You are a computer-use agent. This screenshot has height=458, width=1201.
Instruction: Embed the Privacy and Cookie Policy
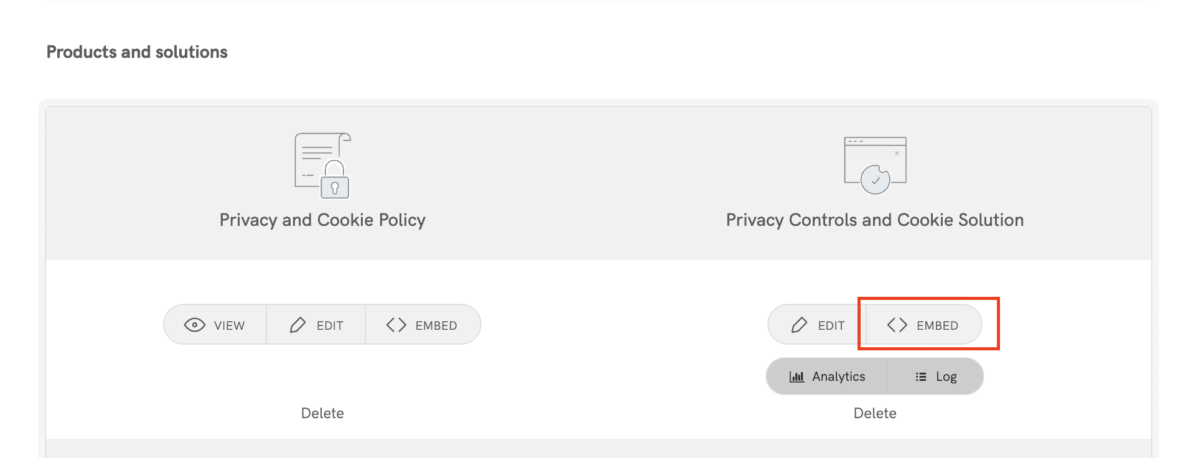423,324
